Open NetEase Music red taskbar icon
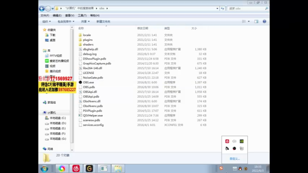Viewport: 308px width, 173px height. pyautogui.click(x=76, y=169)
